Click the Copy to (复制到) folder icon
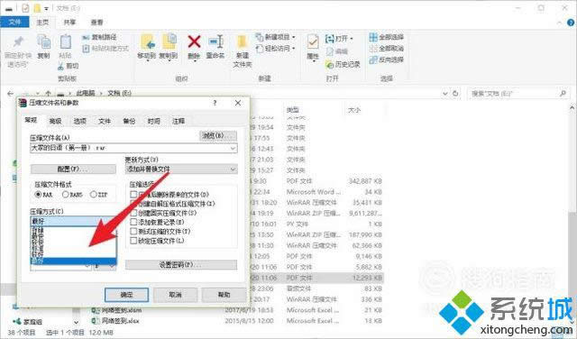The width and height of the screenshot is (577, 339). 169,42
